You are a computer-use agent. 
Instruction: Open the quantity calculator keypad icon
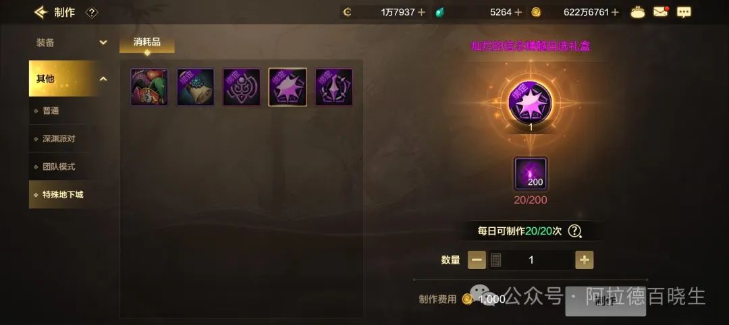pos(495,260)
